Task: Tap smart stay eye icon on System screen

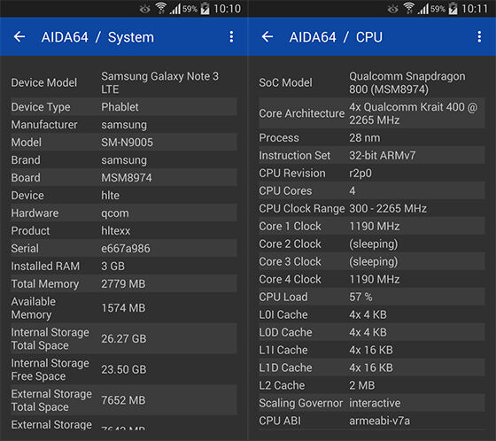Action: click(x=144, y=9)
